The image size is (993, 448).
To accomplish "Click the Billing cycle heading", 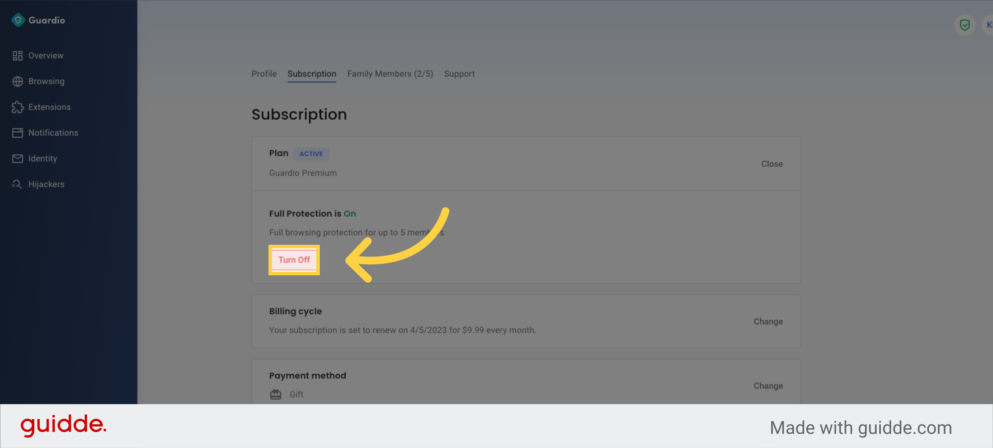I will coord(295,311).
